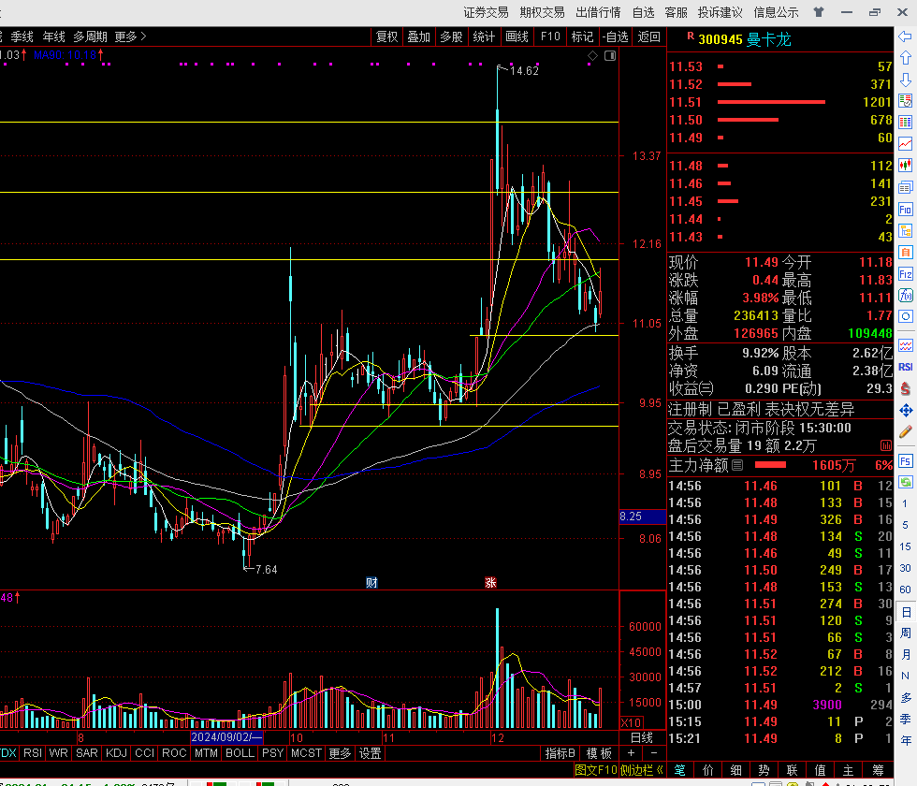
Task: Click the 复权 button in chart toolbar
Action: tap(386, 36)
